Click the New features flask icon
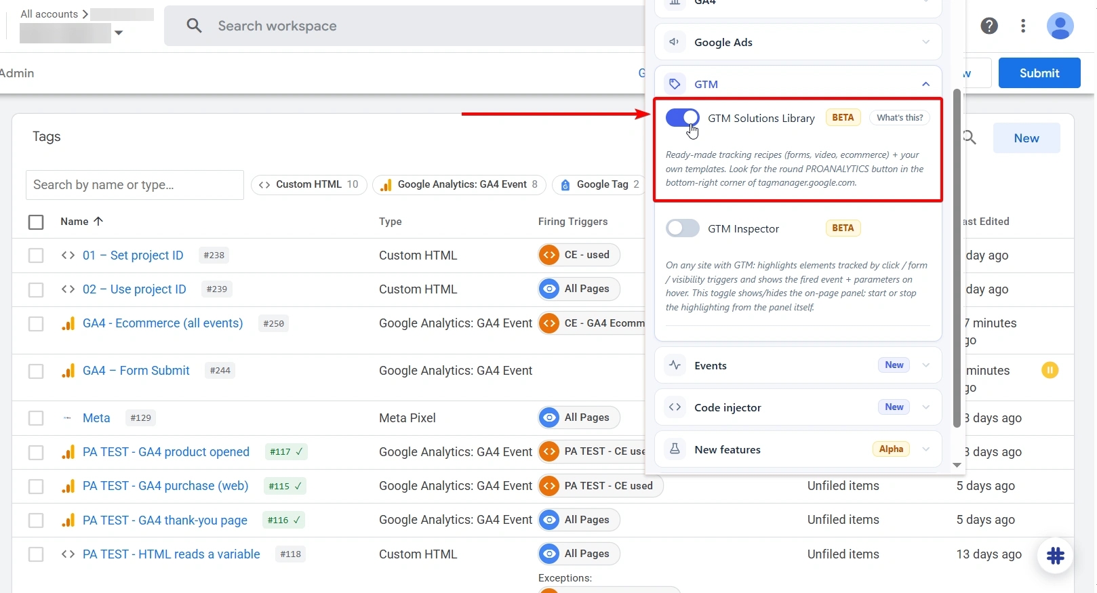This screenshot has height=593, width=1097. (675, 449)
